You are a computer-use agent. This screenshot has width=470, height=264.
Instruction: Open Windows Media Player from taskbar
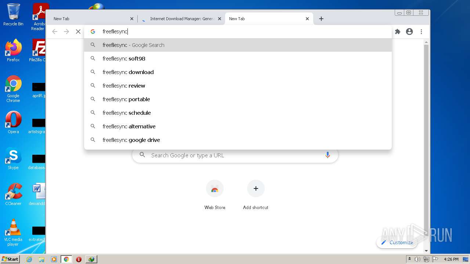[54, 259]
